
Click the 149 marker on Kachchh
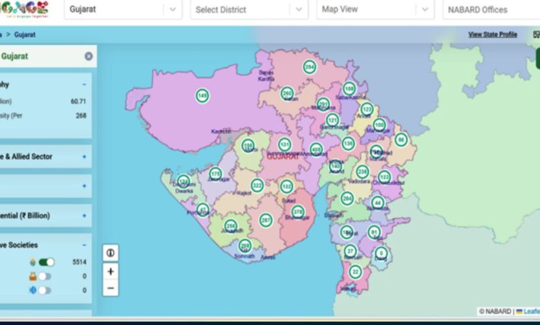point(202,95)
